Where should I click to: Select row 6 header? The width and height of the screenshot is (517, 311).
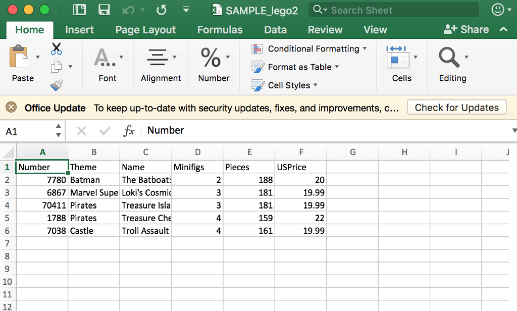coord(8,231)
